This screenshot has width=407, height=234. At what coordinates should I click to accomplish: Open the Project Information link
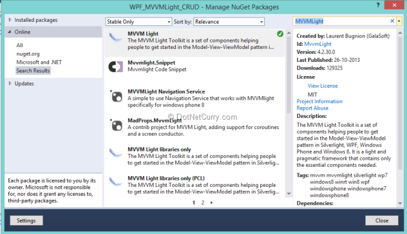click(320, 101)
